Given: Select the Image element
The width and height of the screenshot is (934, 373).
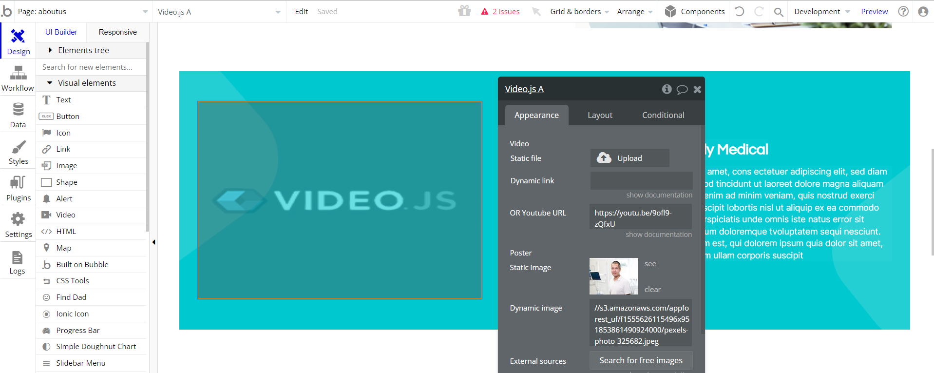Looking at the screenshot, I should click(92, 166).
